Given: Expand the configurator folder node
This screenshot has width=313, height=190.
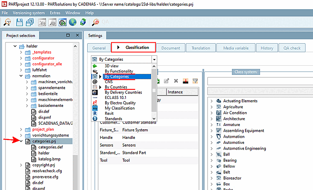Looking at the screenshot, I should [x=21, y=58].
